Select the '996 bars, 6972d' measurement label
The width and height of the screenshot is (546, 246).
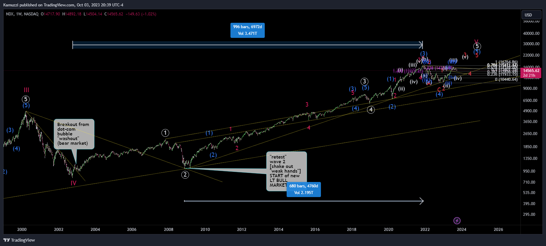248,30
